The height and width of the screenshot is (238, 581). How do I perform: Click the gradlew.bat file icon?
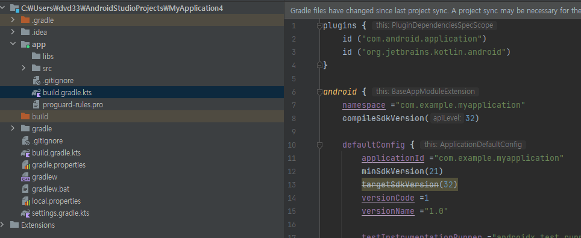click(x=25, y=189)
